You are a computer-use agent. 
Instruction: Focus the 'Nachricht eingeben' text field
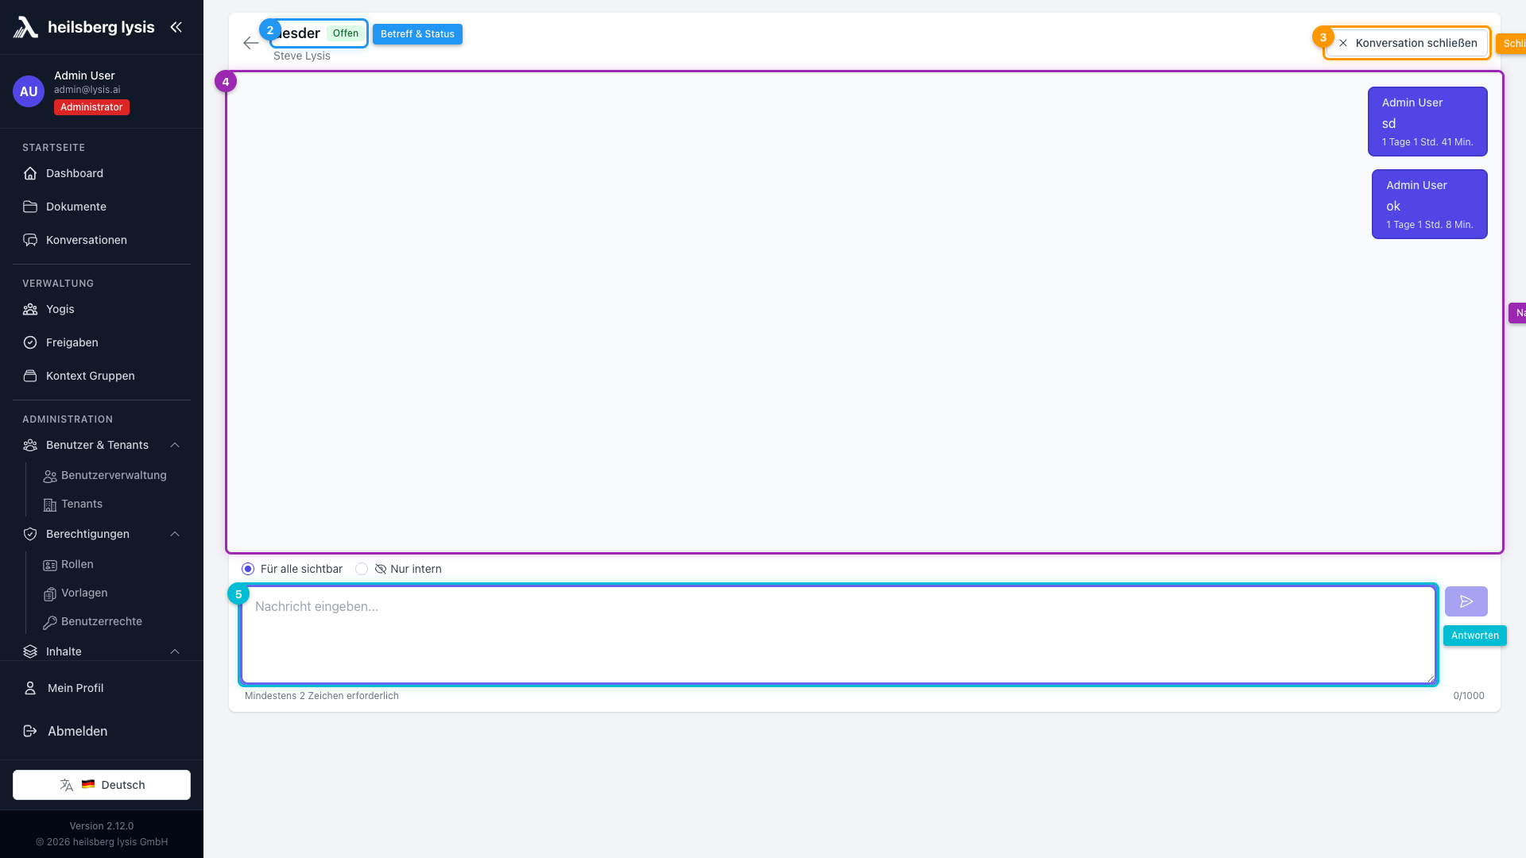point(838,634)
